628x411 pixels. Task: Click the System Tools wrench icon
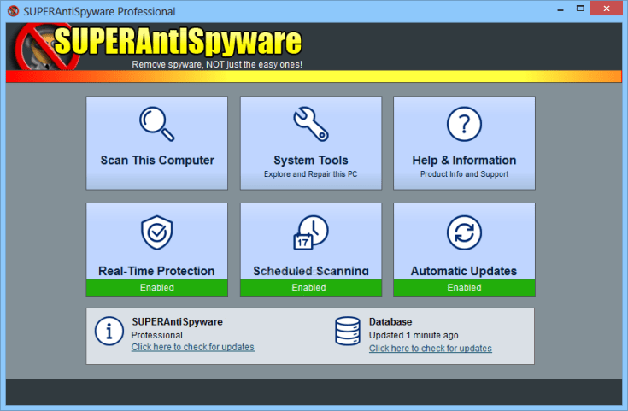pyautogui.click(x=311, y=124)
